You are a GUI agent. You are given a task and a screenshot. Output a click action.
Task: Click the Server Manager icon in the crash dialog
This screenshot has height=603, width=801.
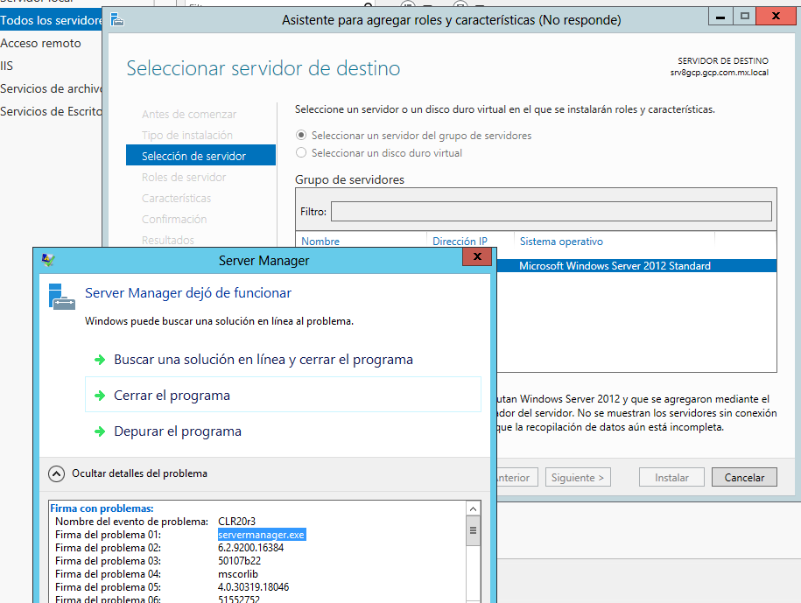tap(60, 298)
